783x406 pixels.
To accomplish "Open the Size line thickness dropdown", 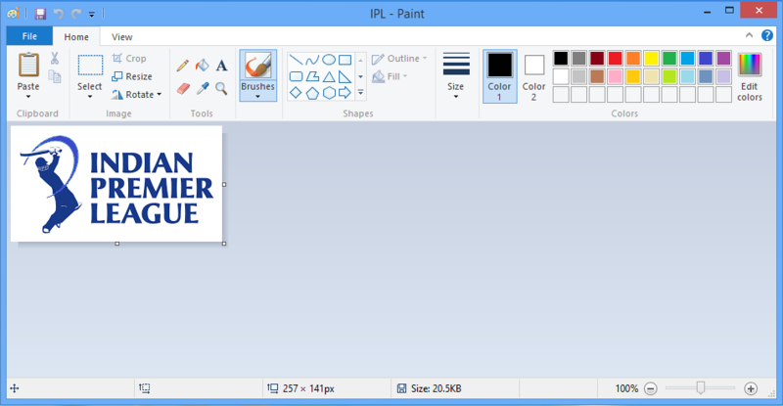I will click(x=456, y=75).
